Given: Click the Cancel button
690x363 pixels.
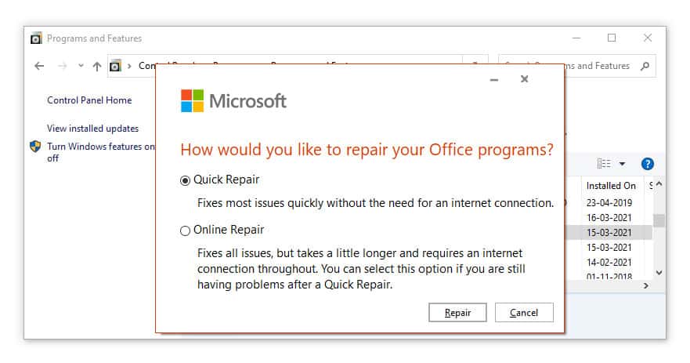Looking at the screenshot, I should [524, 312].
